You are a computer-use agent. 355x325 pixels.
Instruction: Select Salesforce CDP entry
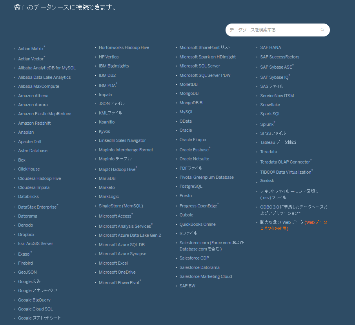194,258
